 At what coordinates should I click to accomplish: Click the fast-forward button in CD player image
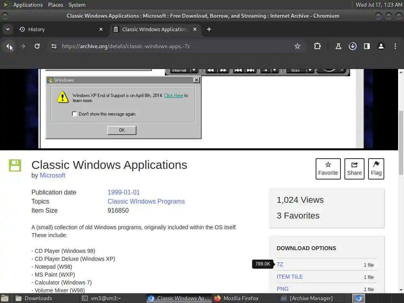point(223,70)
